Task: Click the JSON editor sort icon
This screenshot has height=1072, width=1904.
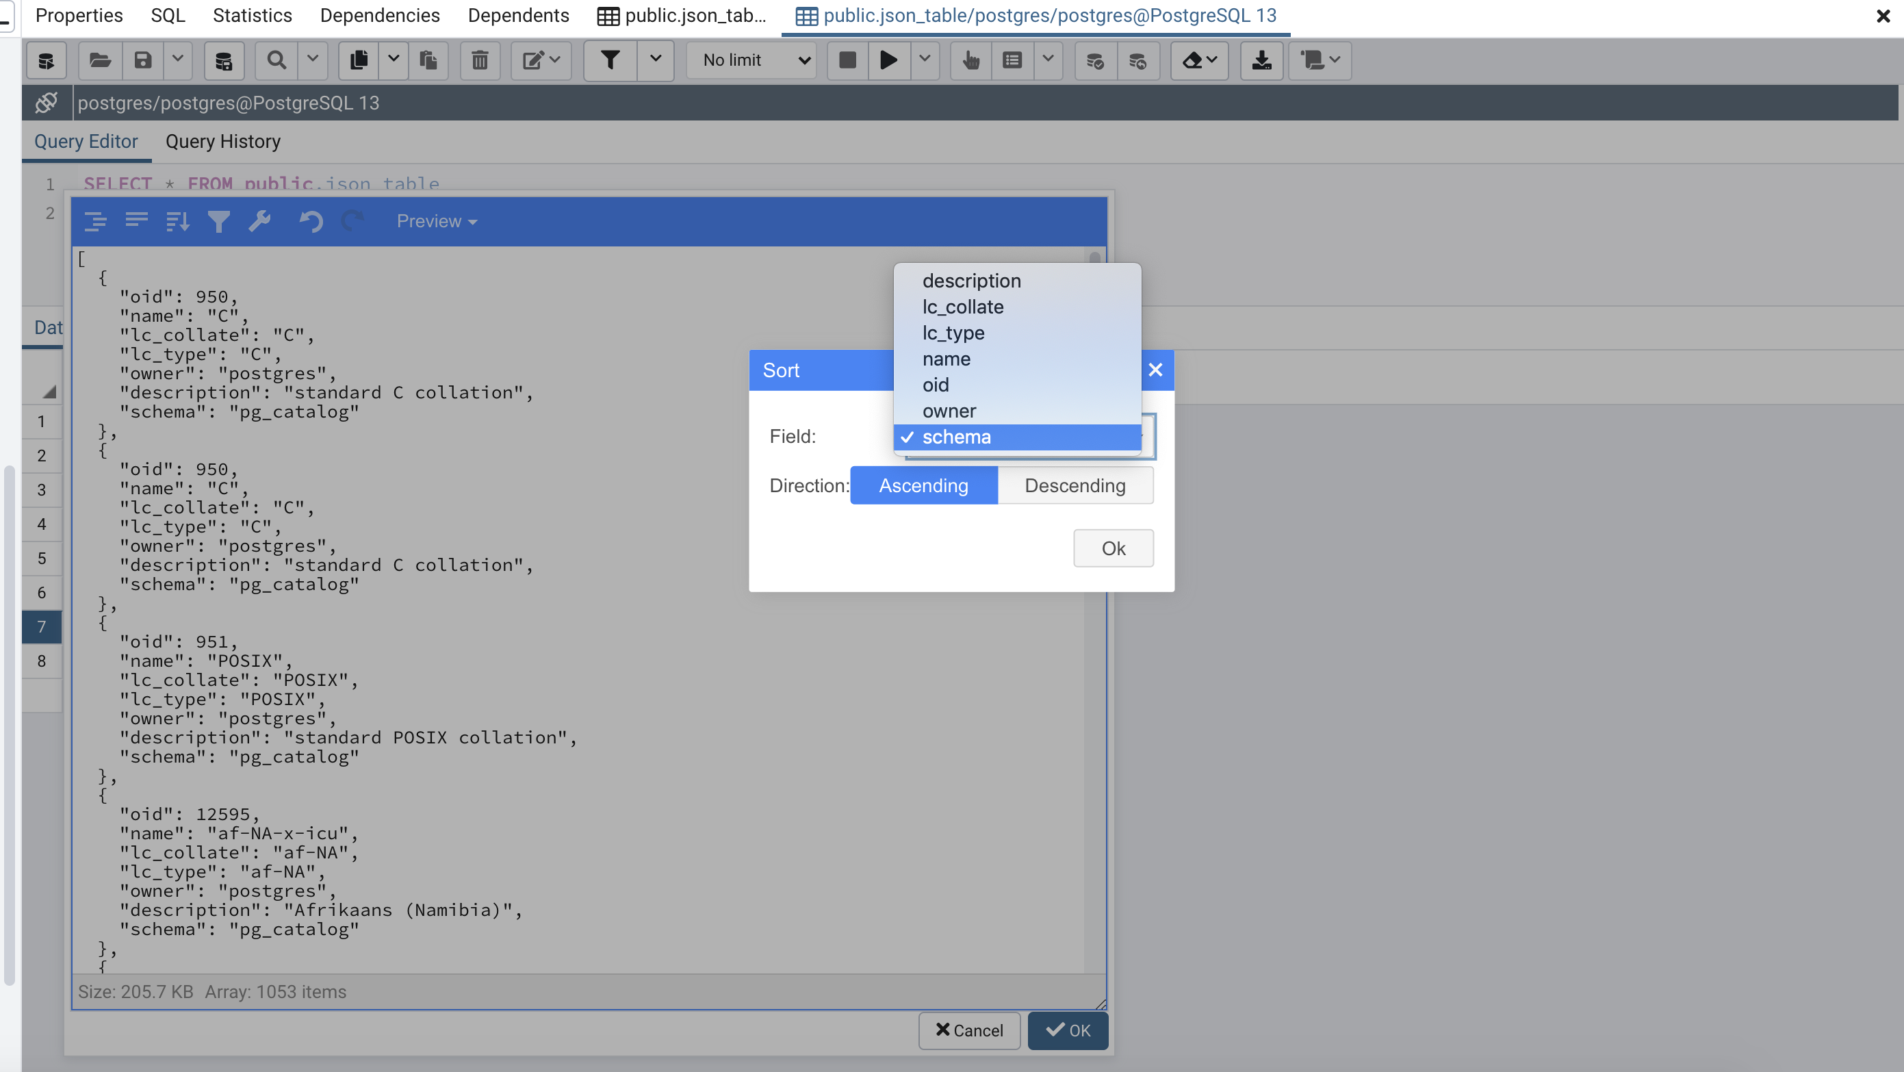Action: point(177,221)
